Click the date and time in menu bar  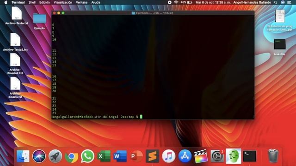tap(213, 2)
